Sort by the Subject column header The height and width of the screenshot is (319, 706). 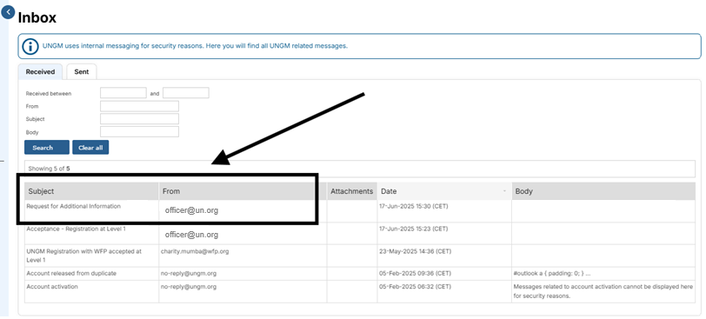point(92,191)
